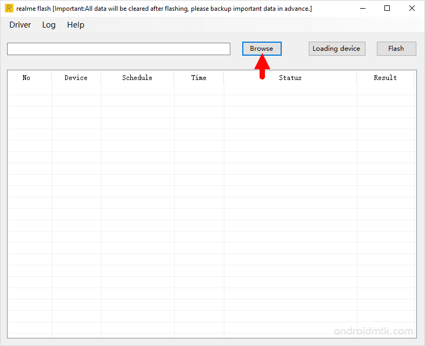Select the No column header
Screen dimensions: 425x346
point(26,78)
